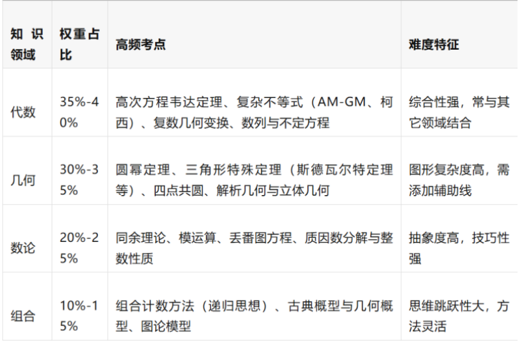
Task: Select the 抽象度高 difficulty cell
Action: [458, 247]
